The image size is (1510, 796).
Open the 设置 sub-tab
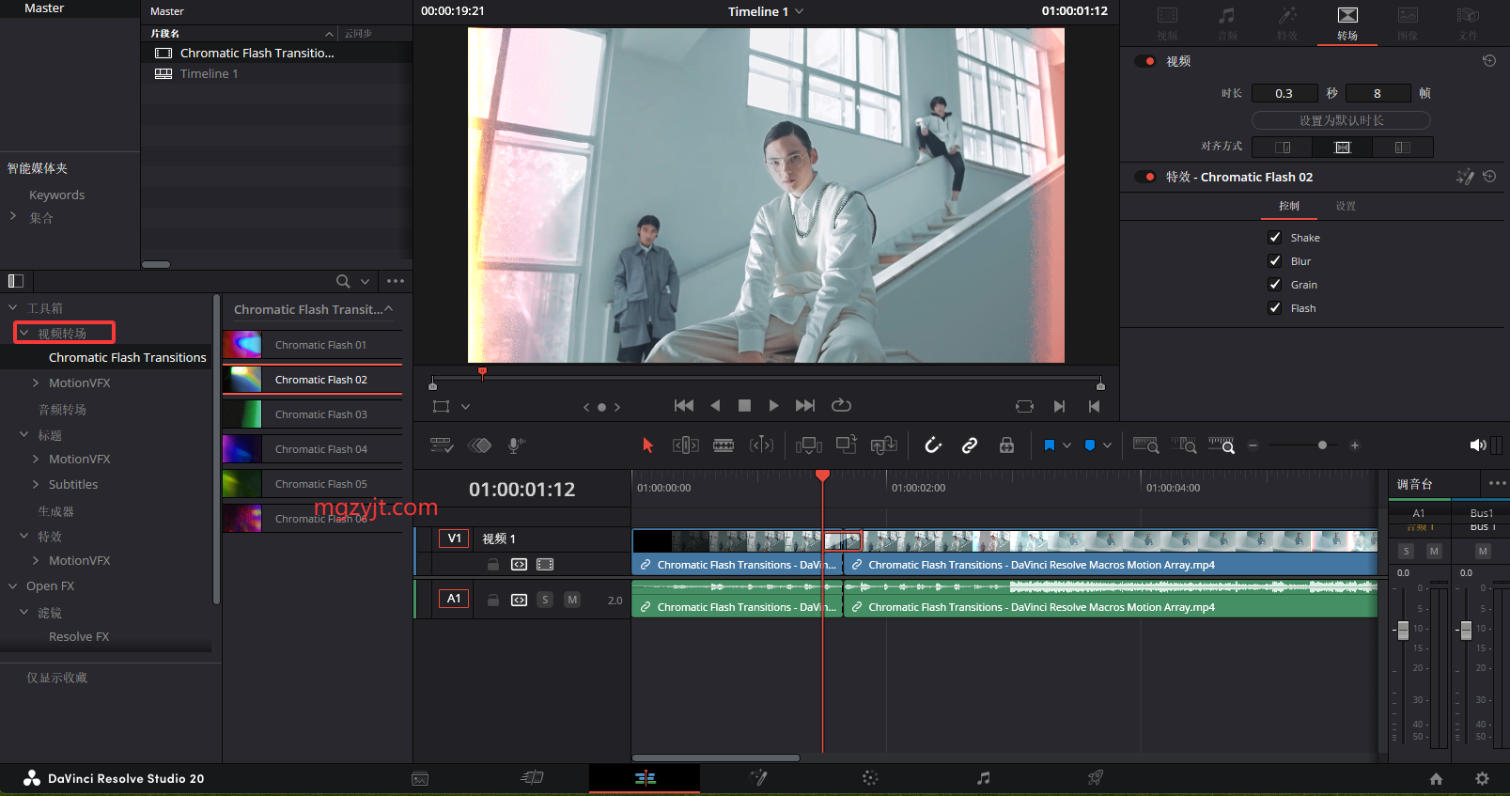click(x=1346, y=206)
